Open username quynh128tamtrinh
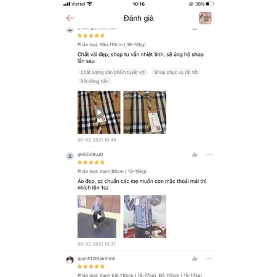Image resolution: width=277 pixels, height=277 pixels. point(96,259)
